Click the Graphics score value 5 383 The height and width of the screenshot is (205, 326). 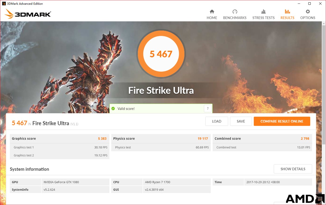(x=102, y=139)
